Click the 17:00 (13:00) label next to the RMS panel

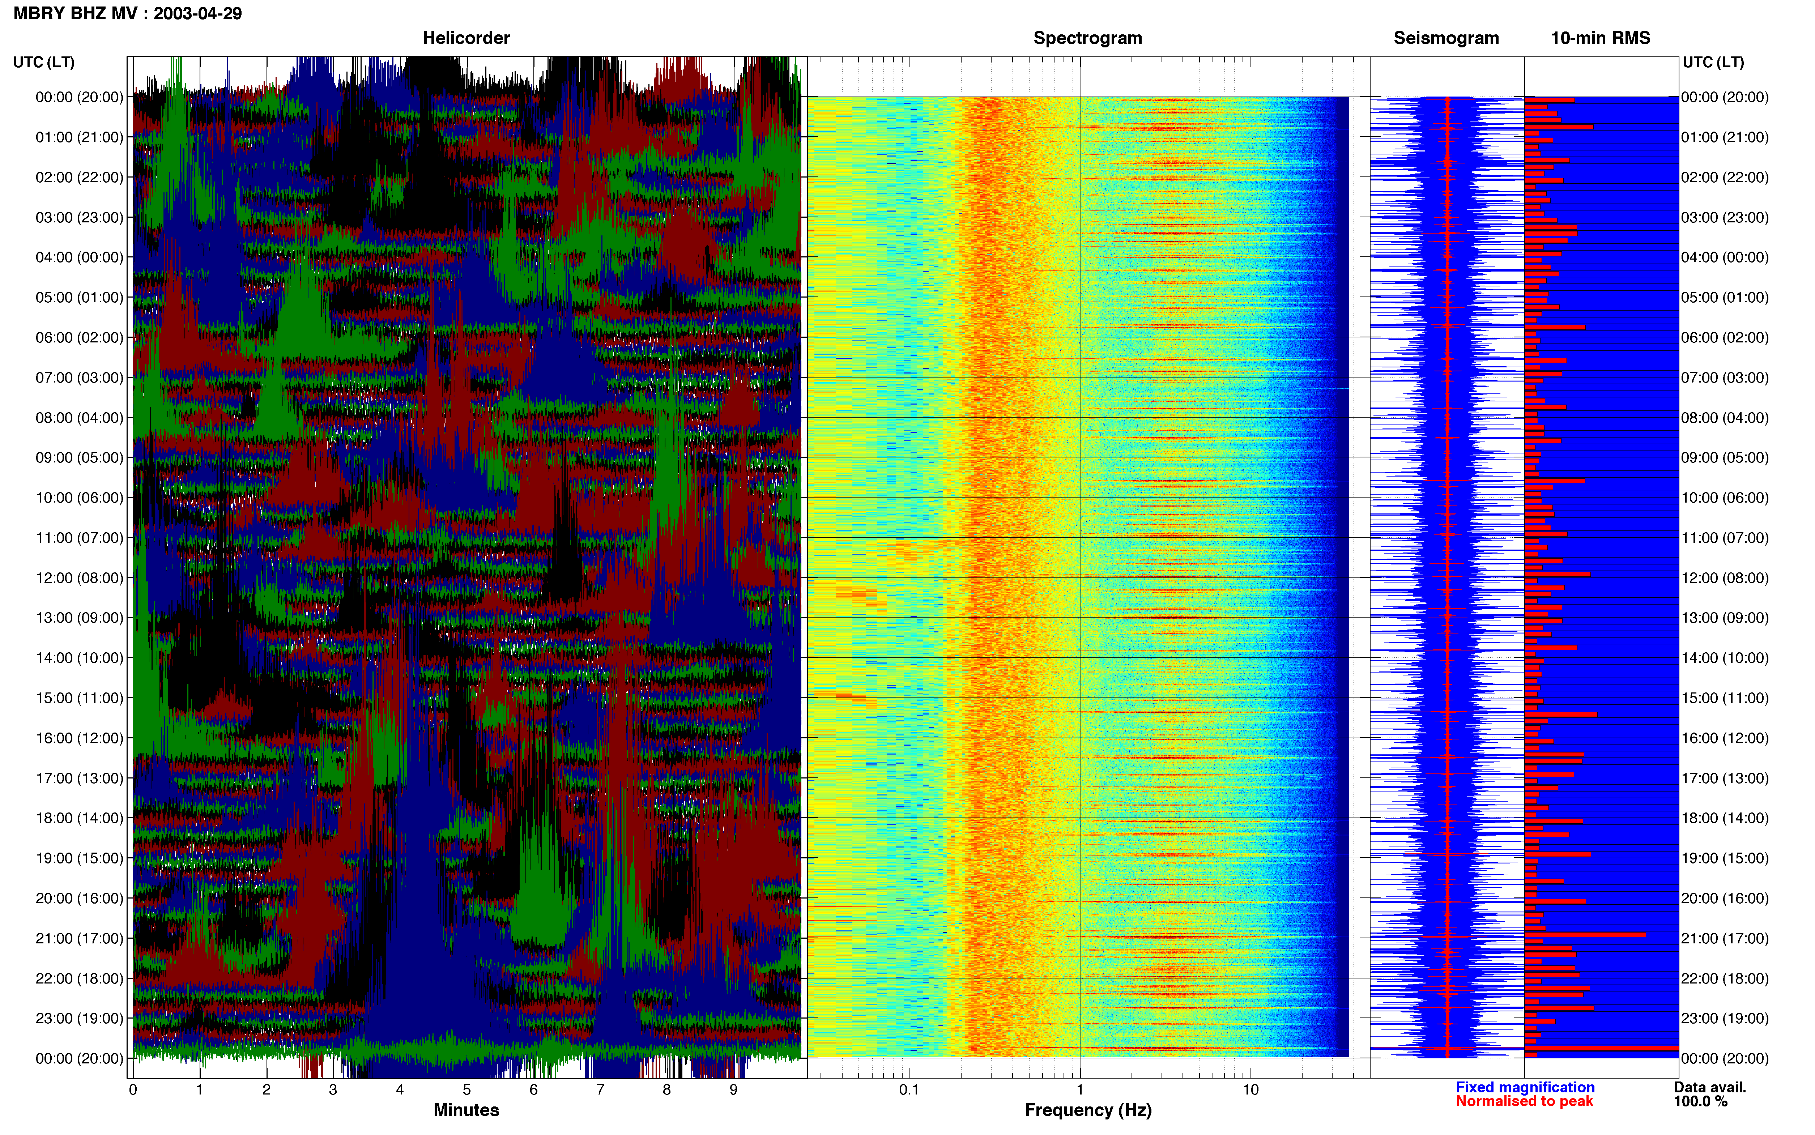pos(1725,778)
